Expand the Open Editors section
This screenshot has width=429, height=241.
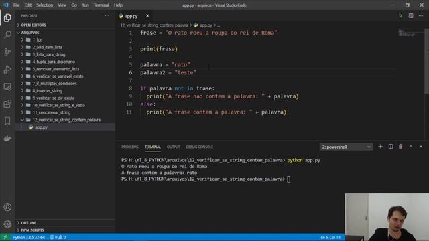pos(65,25)
